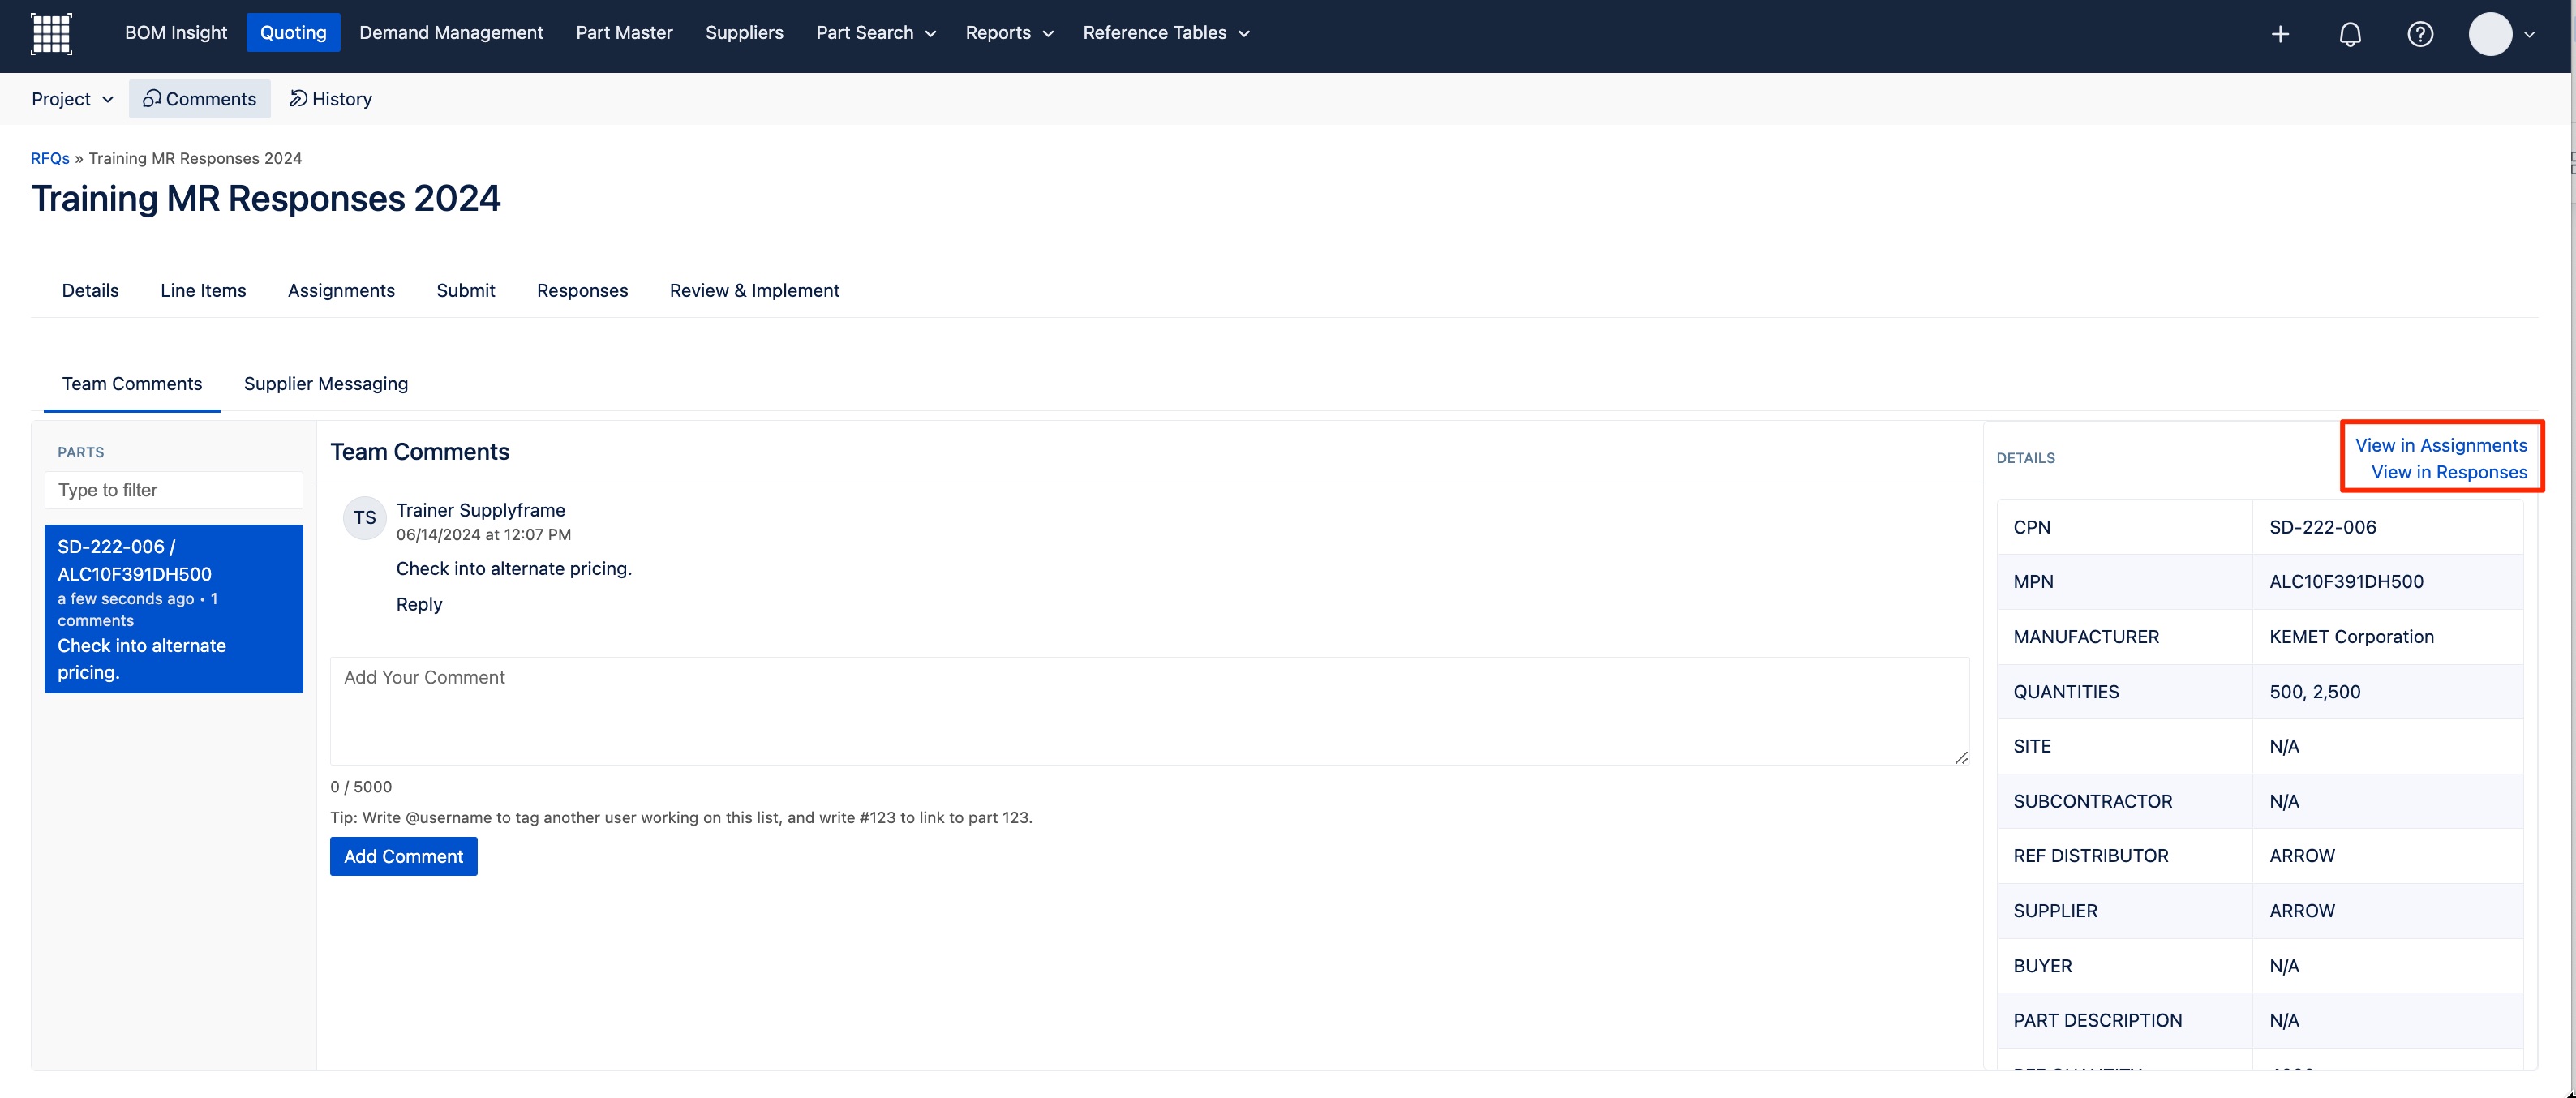Click the SUPPLIER value ARROW

(x=2302, y=910)
